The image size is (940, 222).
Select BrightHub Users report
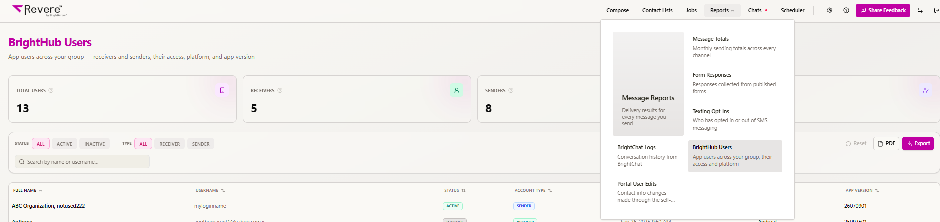735,156
